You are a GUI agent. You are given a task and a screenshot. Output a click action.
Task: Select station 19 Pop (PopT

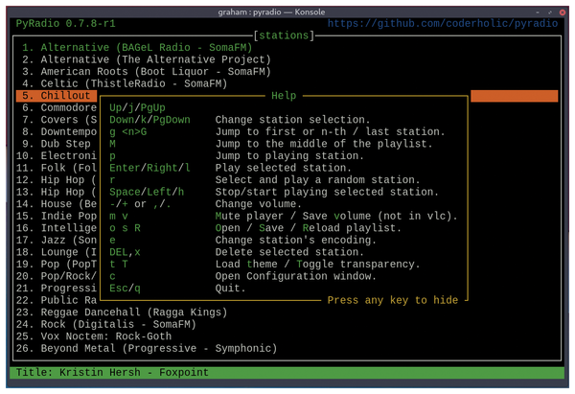[x=57, y=265]
